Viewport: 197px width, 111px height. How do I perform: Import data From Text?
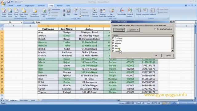[x=16, y=13]
